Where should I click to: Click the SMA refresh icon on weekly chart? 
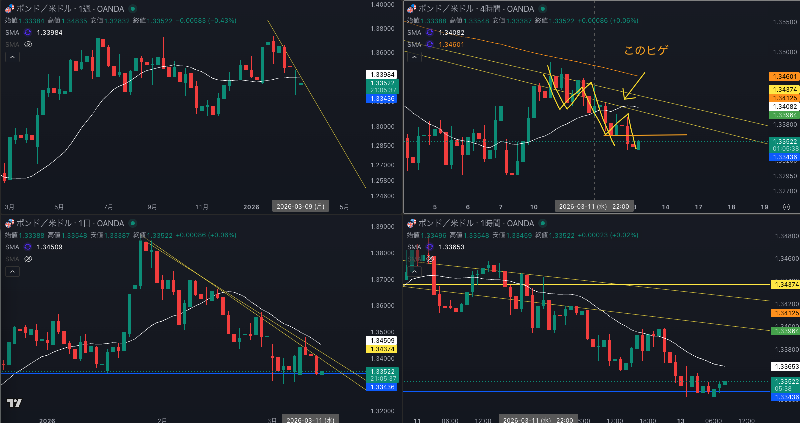coord(28,32)
